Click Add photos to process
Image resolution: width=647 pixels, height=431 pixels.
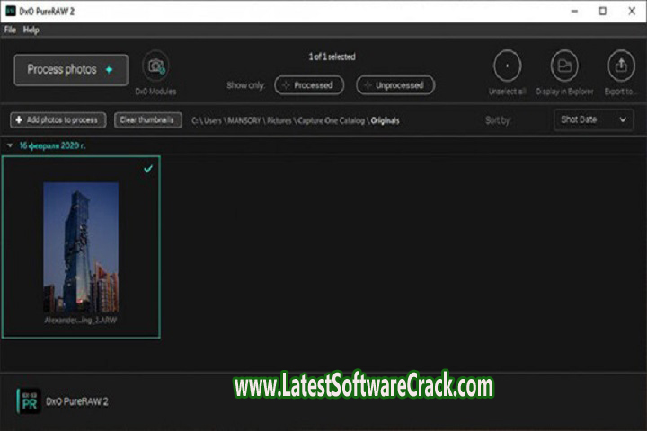pyautogui.click(x=58, y=120)
